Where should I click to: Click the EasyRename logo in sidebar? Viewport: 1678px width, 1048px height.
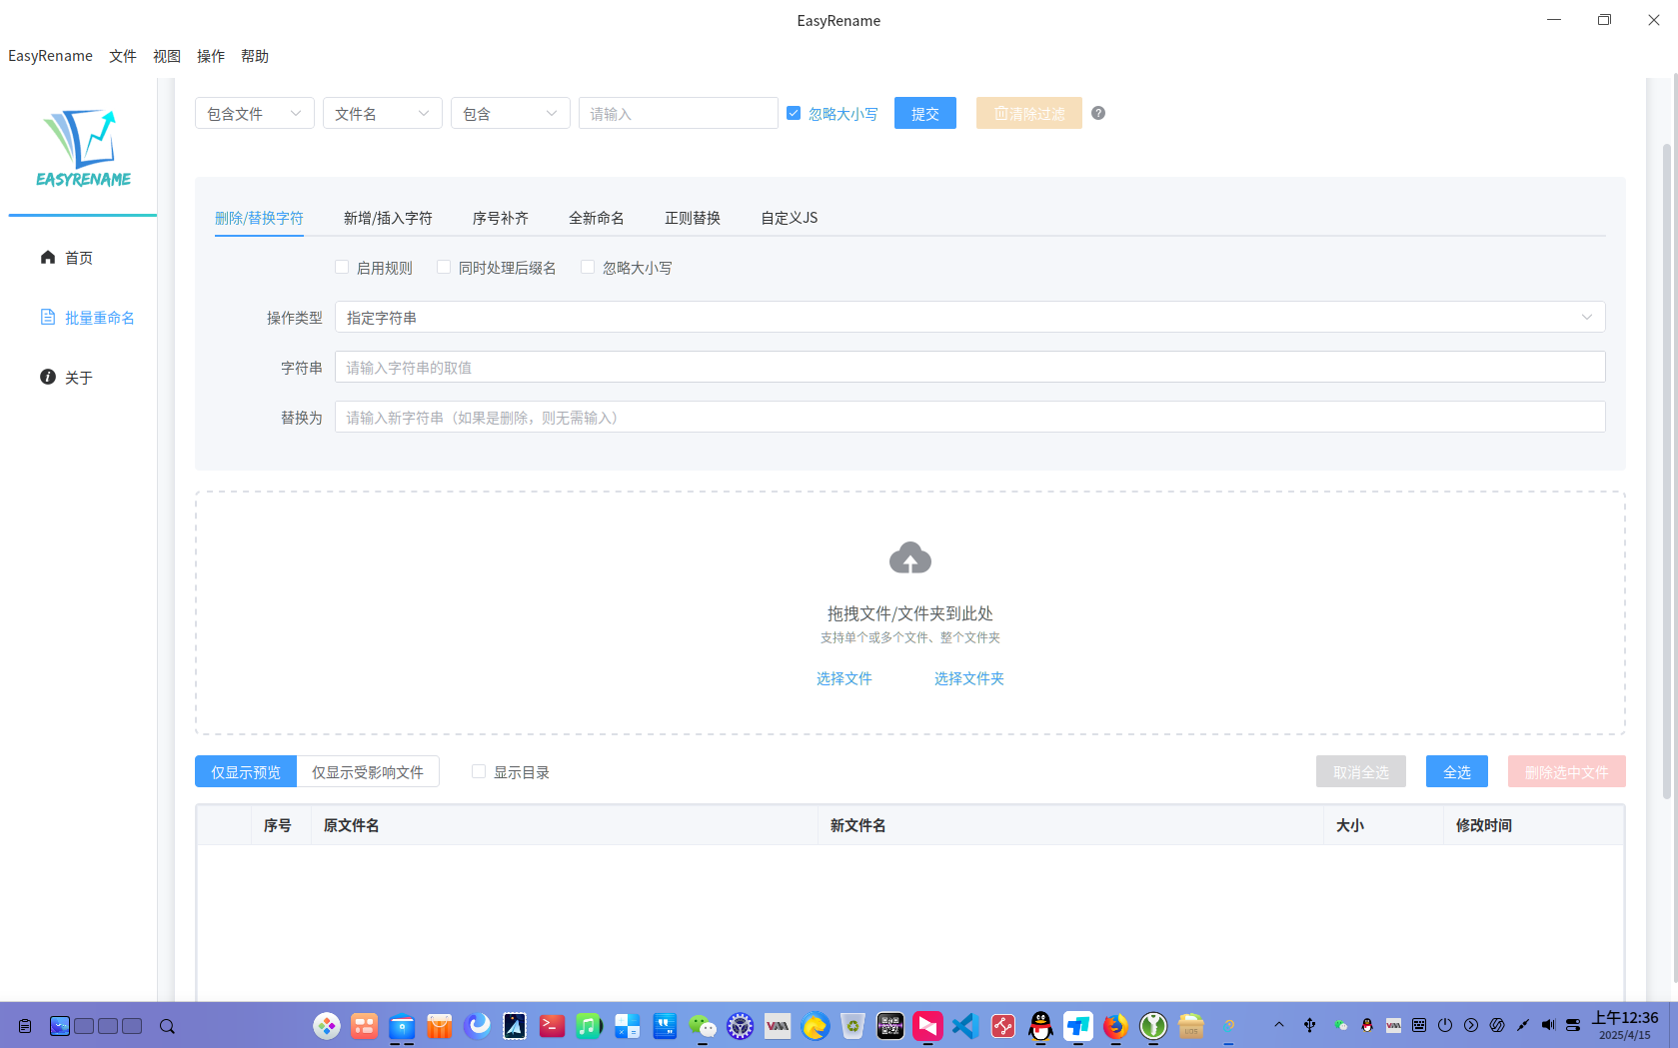click(x=83, y=148)
